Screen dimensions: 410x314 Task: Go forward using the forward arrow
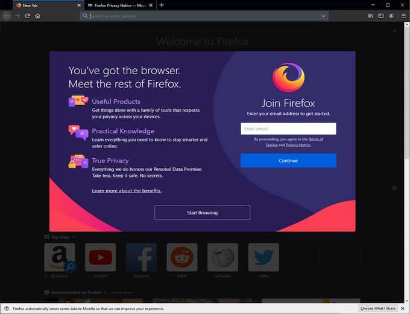(17, 16)
